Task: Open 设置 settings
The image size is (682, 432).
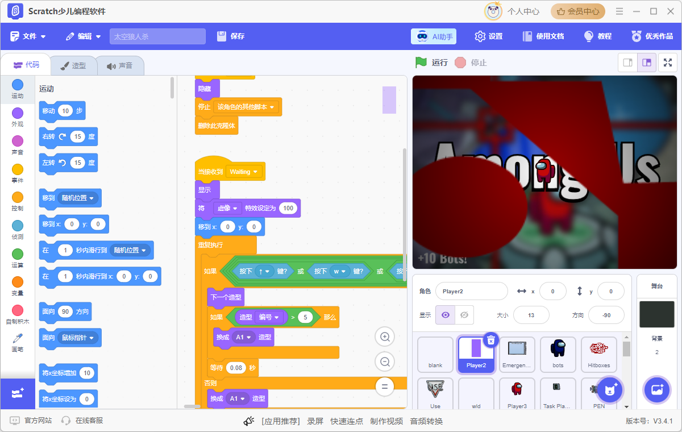Action: point(489,36)
